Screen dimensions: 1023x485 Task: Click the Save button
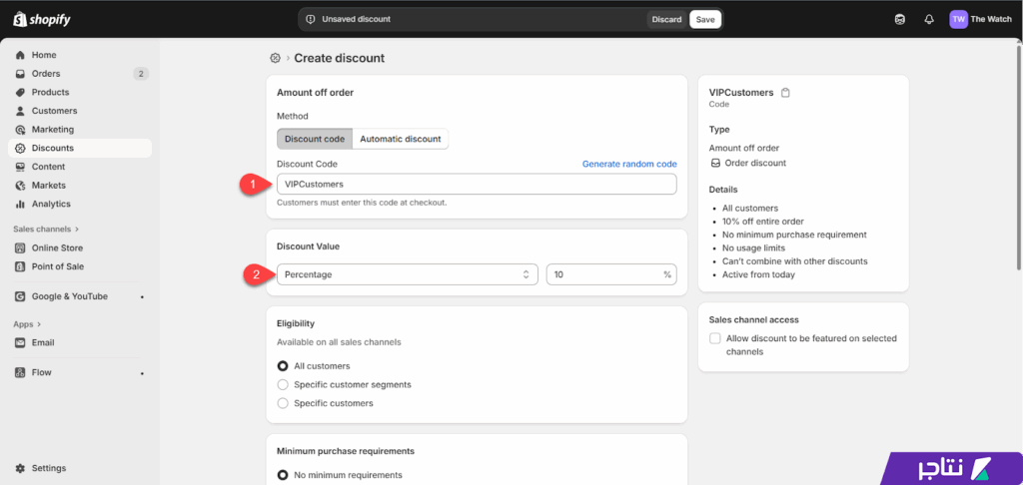(x=705, y=19)
